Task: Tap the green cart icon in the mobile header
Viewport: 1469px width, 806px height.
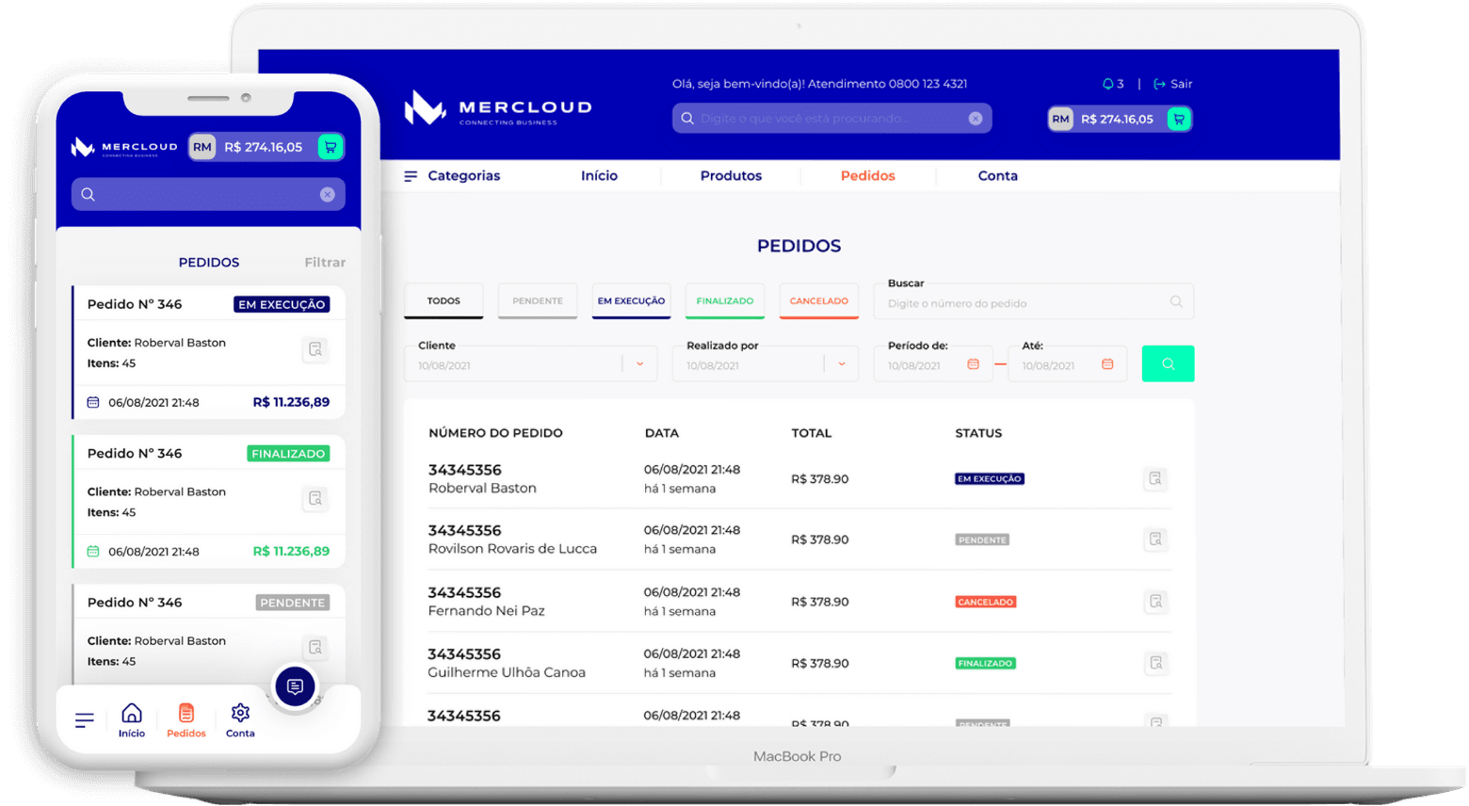Action: pos(330,147)
